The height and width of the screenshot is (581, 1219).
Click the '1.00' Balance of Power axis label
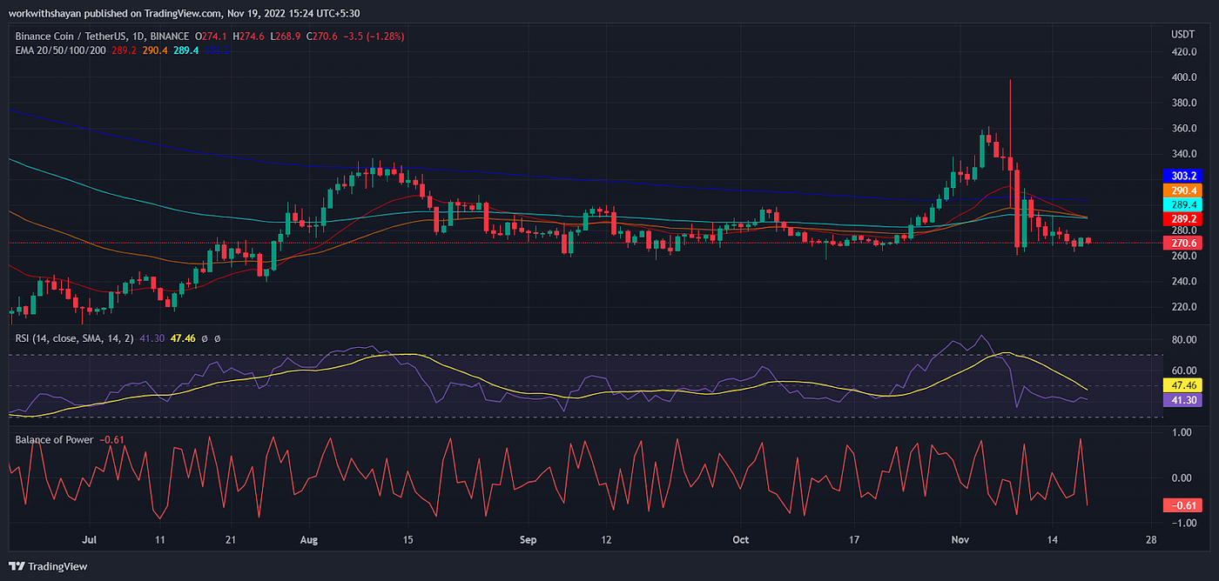1182,432
